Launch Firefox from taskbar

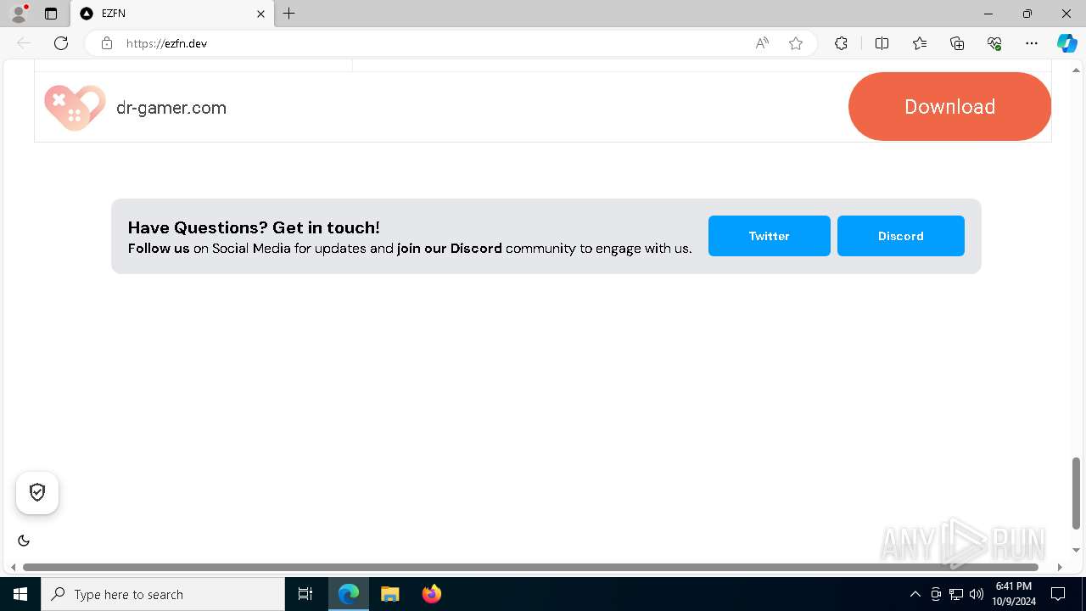coord(431,594)
